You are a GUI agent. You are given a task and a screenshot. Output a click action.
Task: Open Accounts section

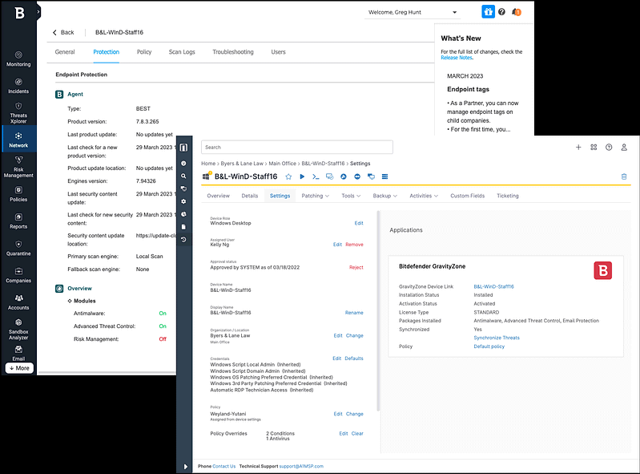tap(18, 302)
